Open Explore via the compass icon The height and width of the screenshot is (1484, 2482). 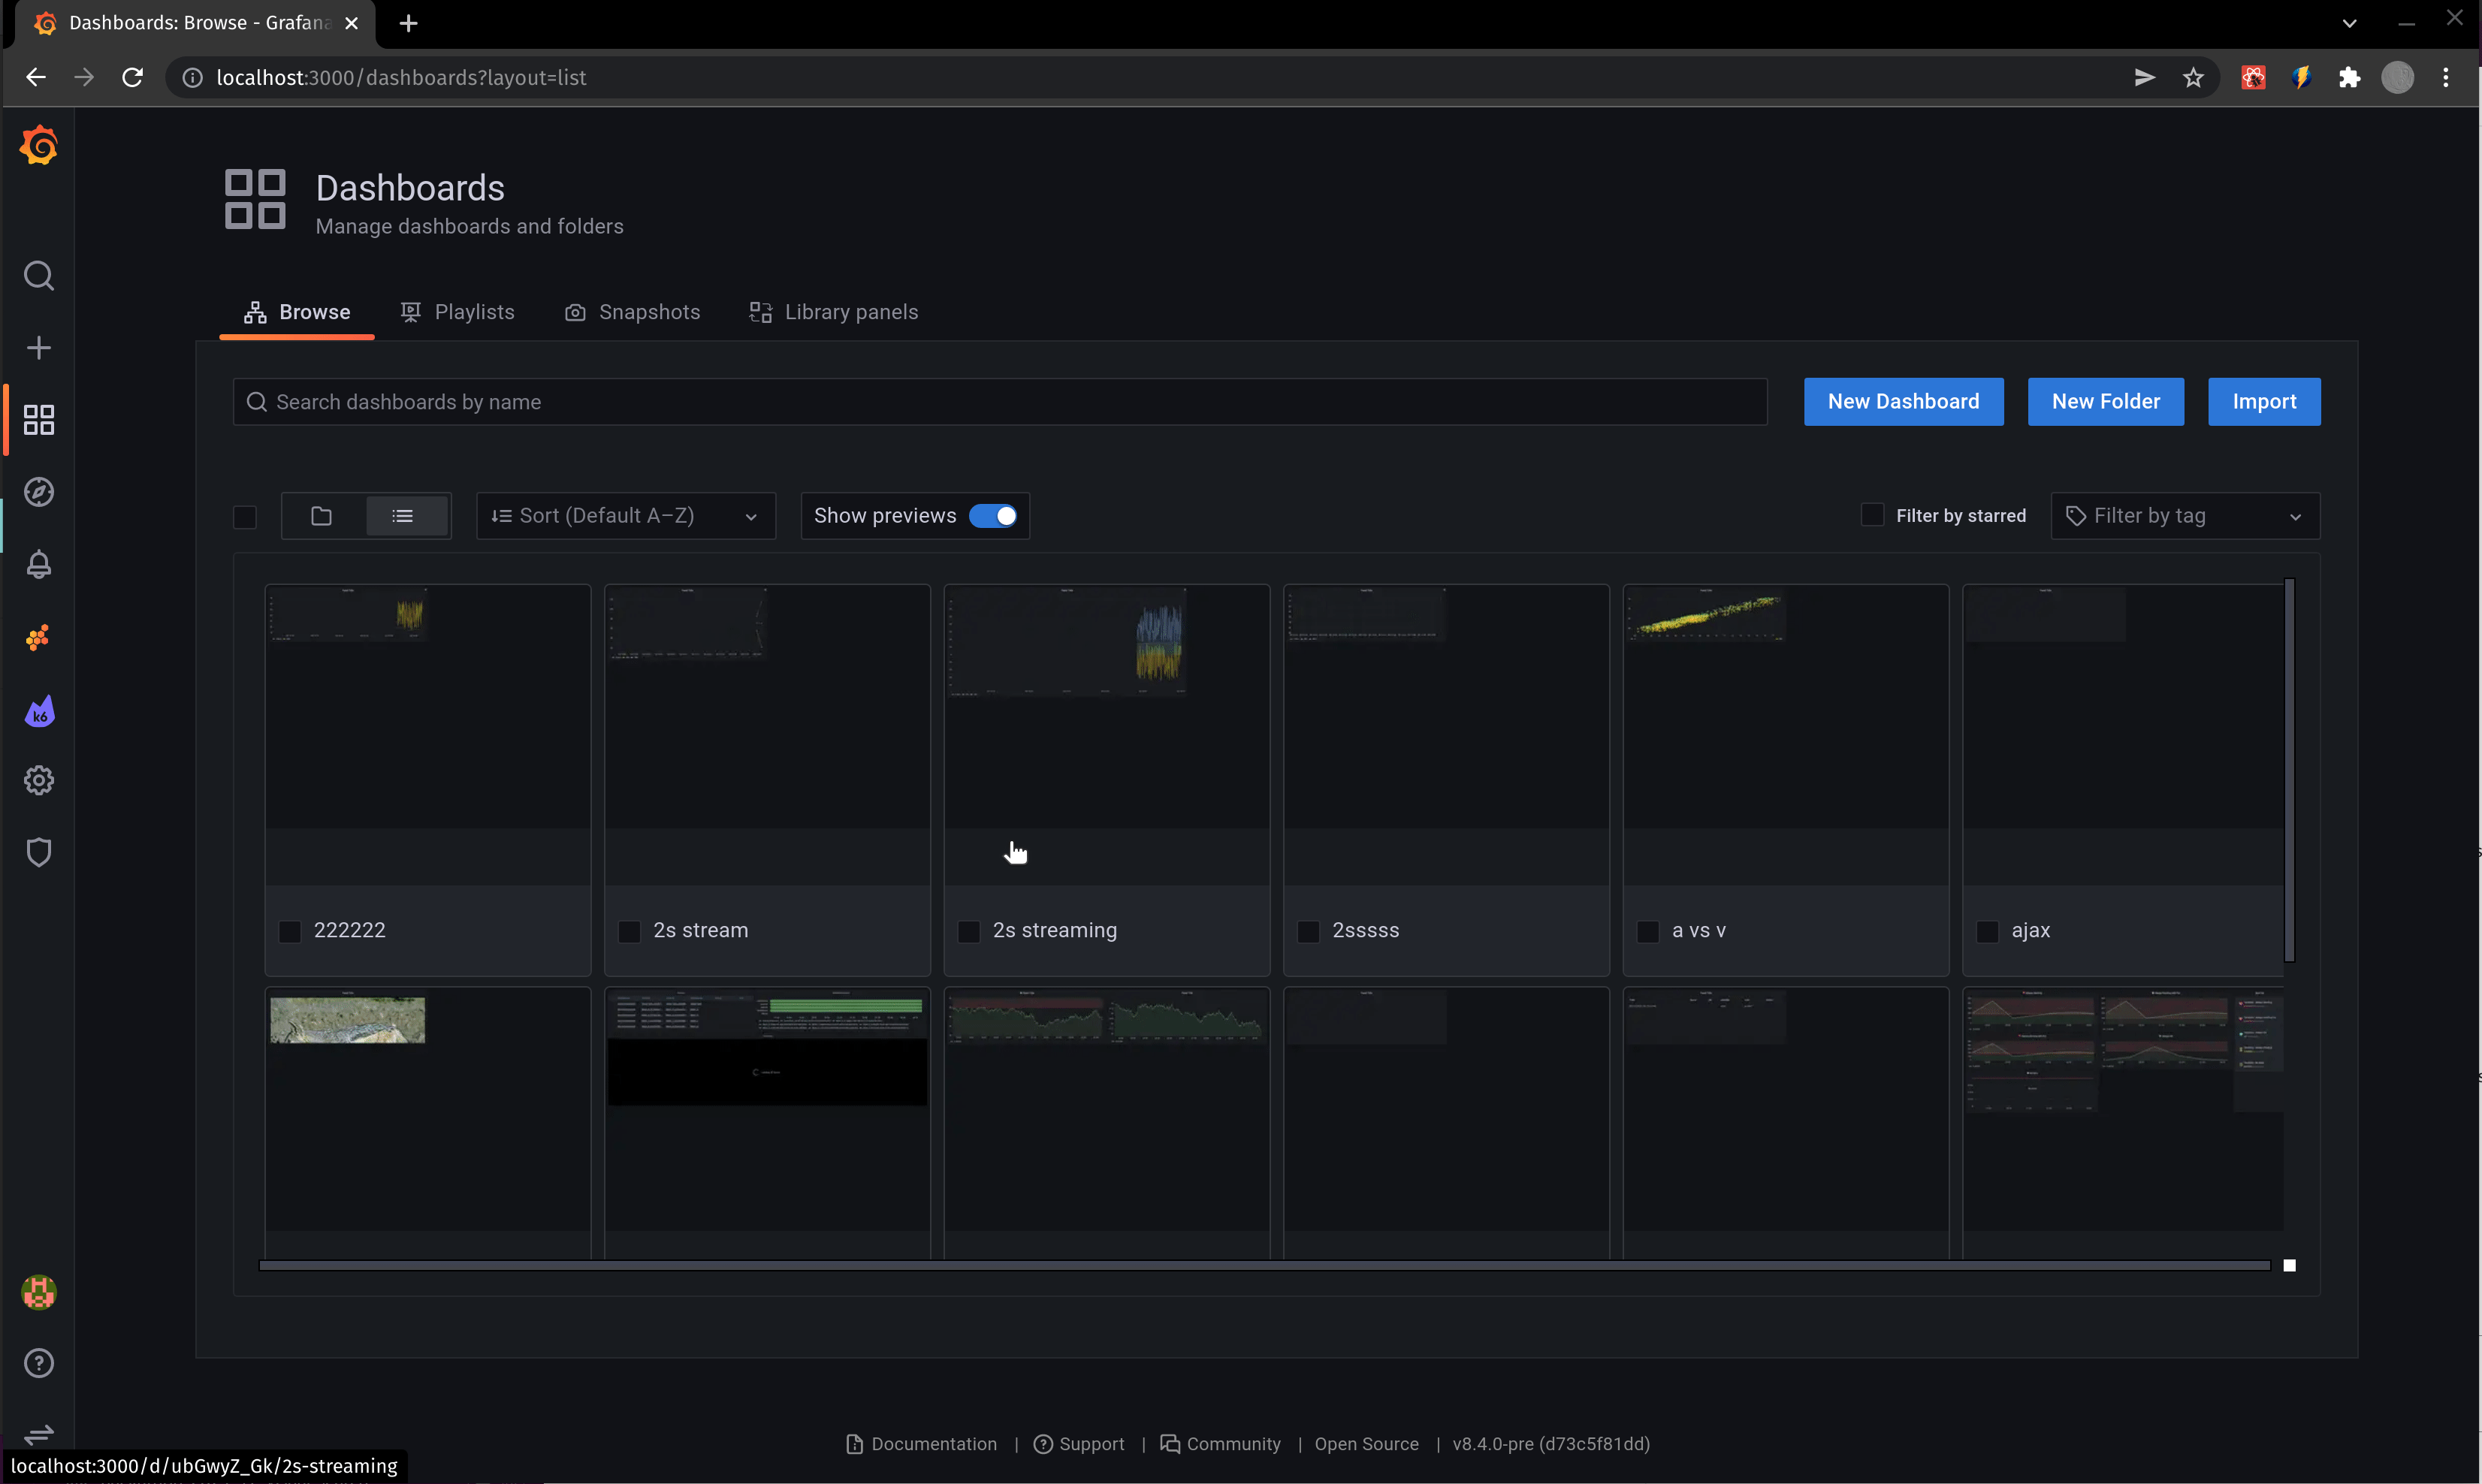[38, 491]
